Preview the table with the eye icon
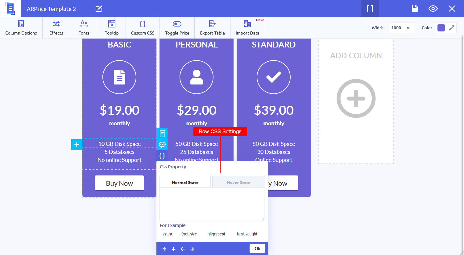This screenshot has width=464, height=255. (x=433, y=9)
